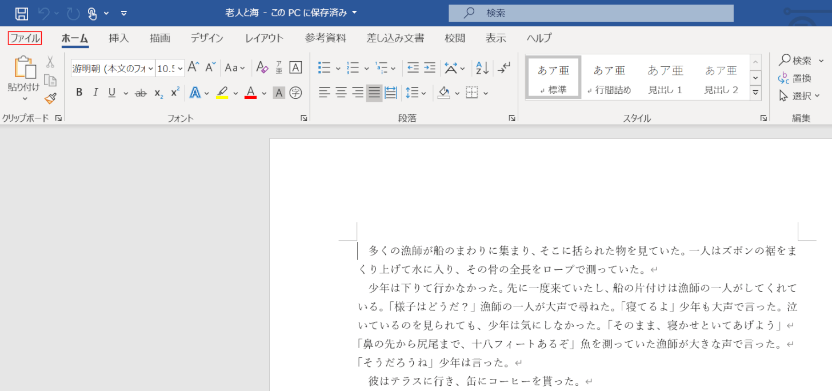
Task: Click the 検索 search box in title bar
Action: point(590,13)
